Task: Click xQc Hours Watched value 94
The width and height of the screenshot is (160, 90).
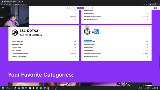Action: click(x=147, y=41)
